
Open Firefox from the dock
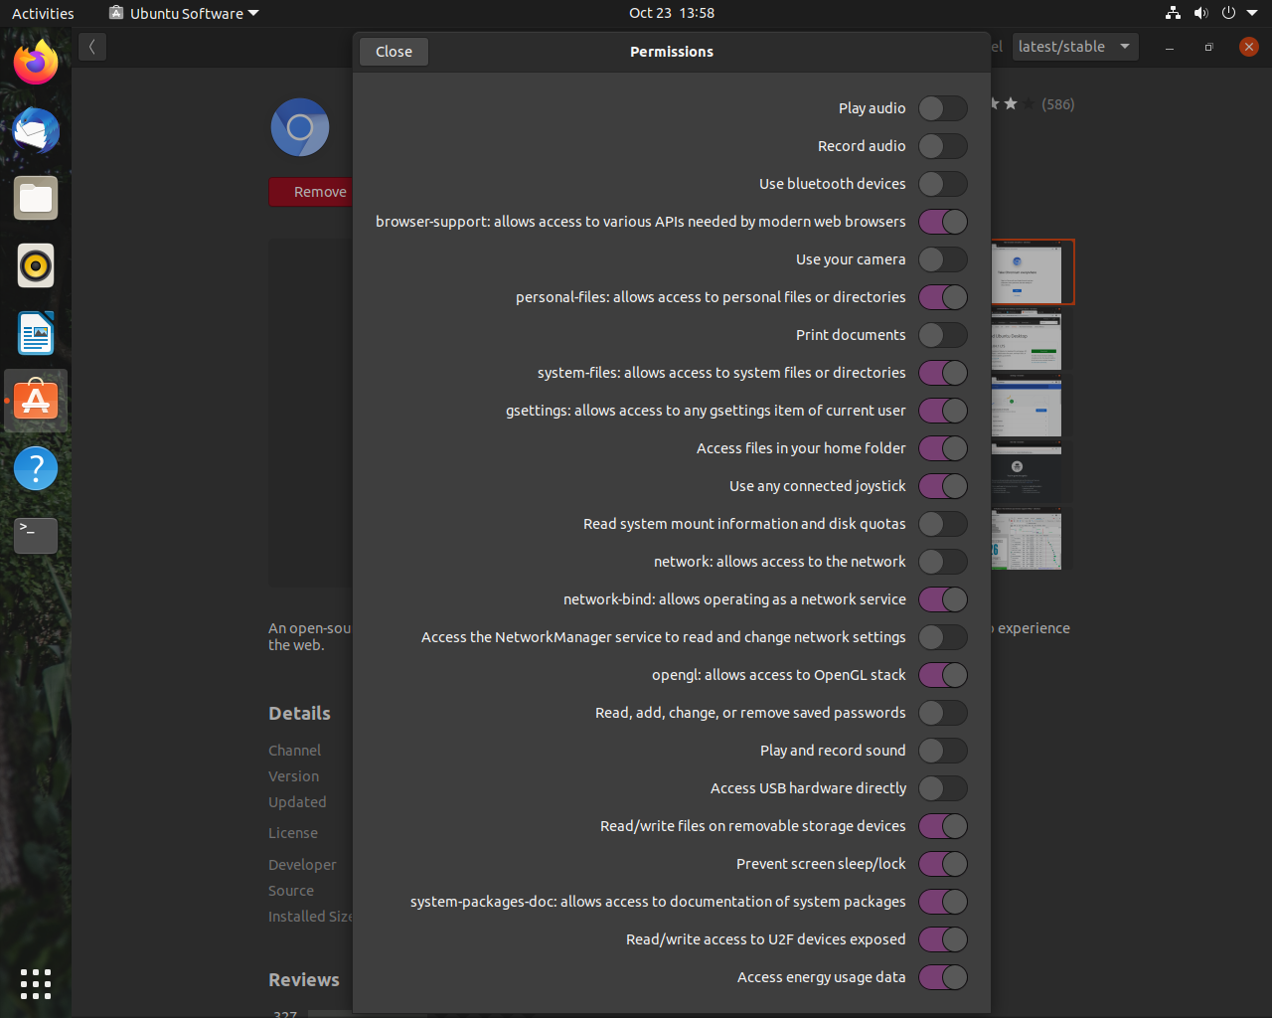[36, 63]
